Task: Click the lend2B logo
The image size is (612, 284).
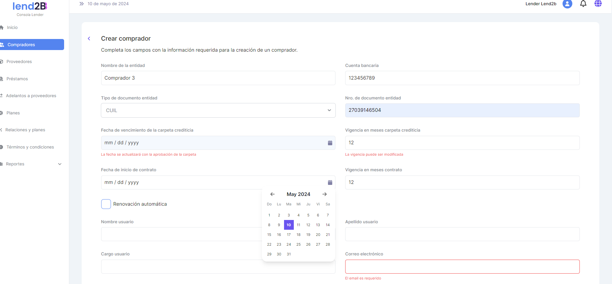Action: click(30, 6)
